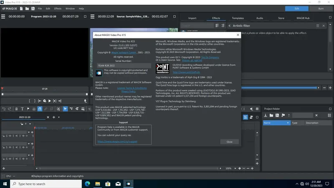Image resolution: width=334 pixels, height=188 pixels.
Task: Open the Edit menu
Action: [48, 8]
